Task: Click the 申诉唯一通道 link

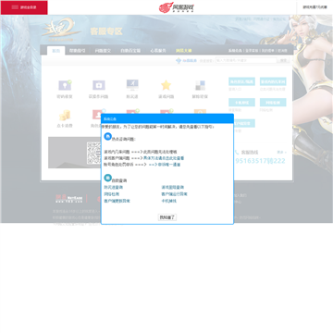Action: point(169,165)
